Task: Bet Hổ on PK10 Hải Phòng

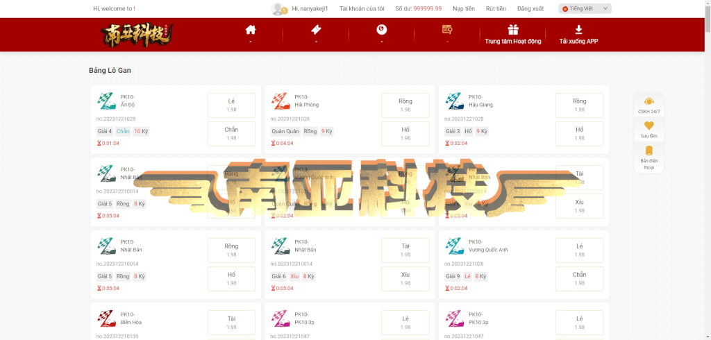Action: tap(405, 134)
